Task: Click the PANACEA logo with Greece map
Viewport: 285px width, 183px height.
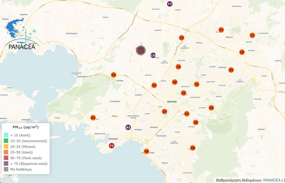Action: coord(21,35)
